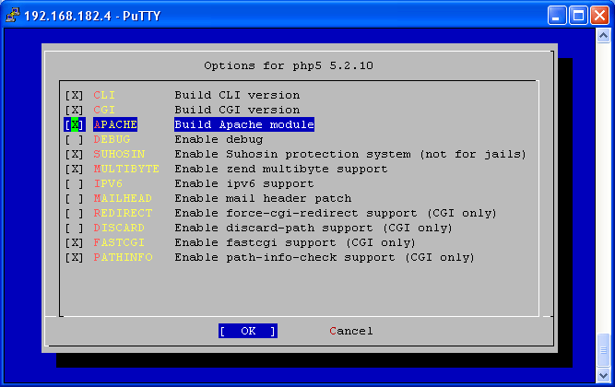615x387 pixels.
Task: Select the MULTIBYTE option label
Action: click(126, 169)
